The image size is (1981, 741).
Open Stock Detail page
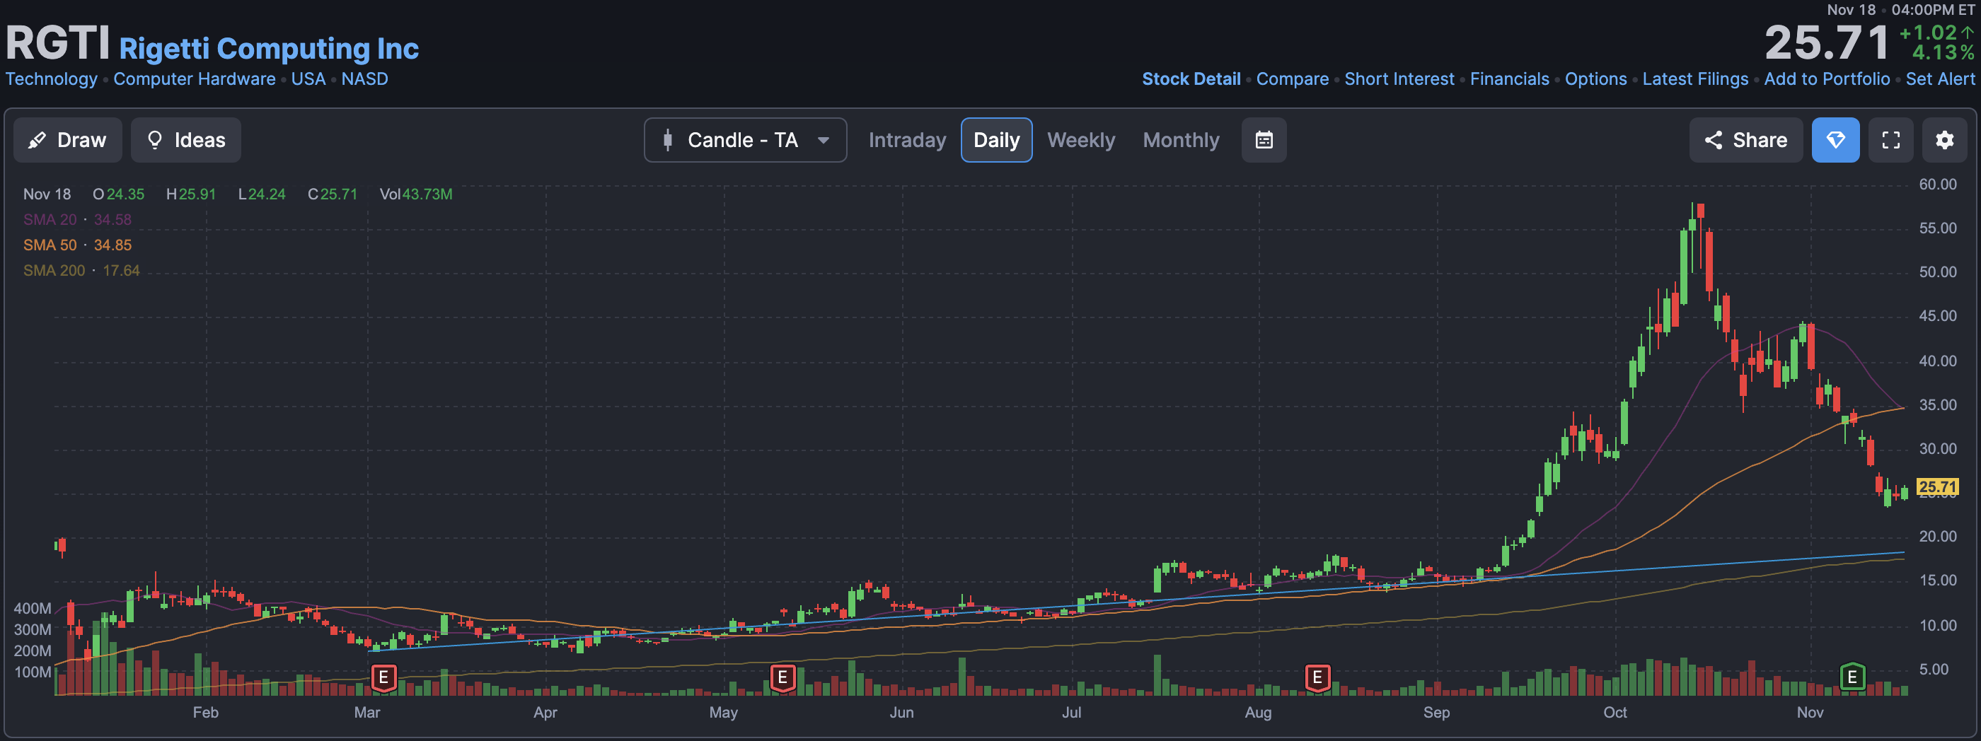point(1191,79)
